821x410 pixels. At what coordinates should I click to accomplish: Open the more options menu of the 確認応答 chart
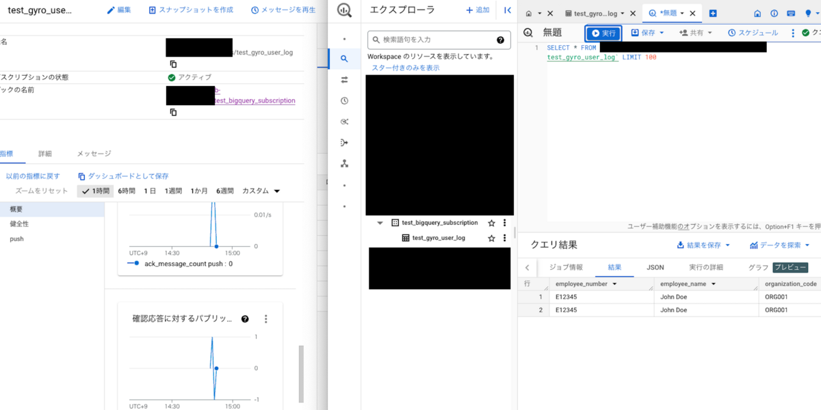point(266,318)
